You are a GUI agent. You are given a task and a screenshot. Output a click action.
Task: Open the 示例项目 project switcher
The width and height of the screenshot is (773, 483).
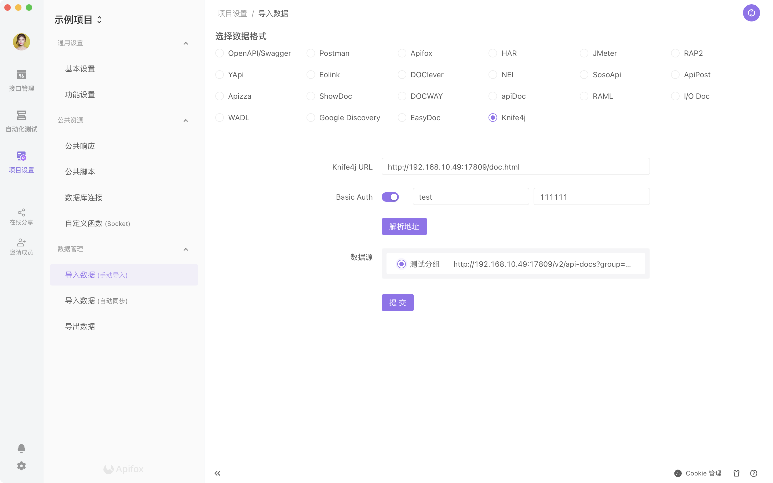pyautogui.click(x=78, y=20)
